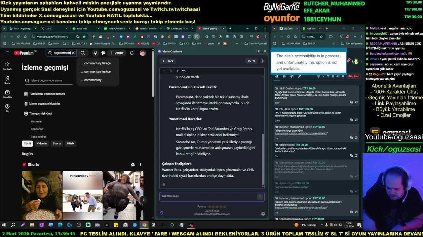This screenshot has height=237, width=423.
Task: Open Shorts in YouTube left sidebar
Action: (7, 80)
